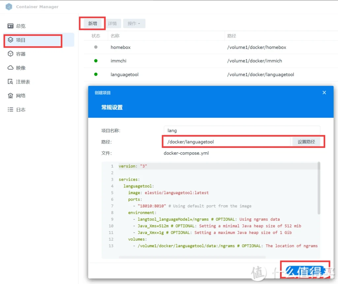Open the 日志 log list icon
The image size is (338, 284).
point(11,109)
